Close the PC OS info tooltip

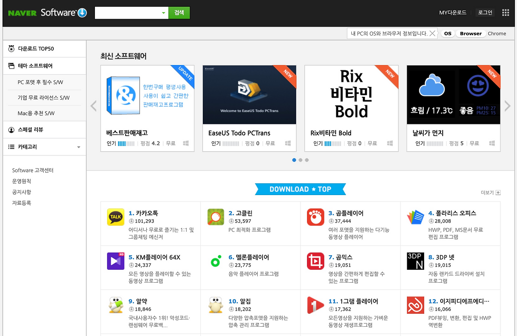tap(433, 34)
